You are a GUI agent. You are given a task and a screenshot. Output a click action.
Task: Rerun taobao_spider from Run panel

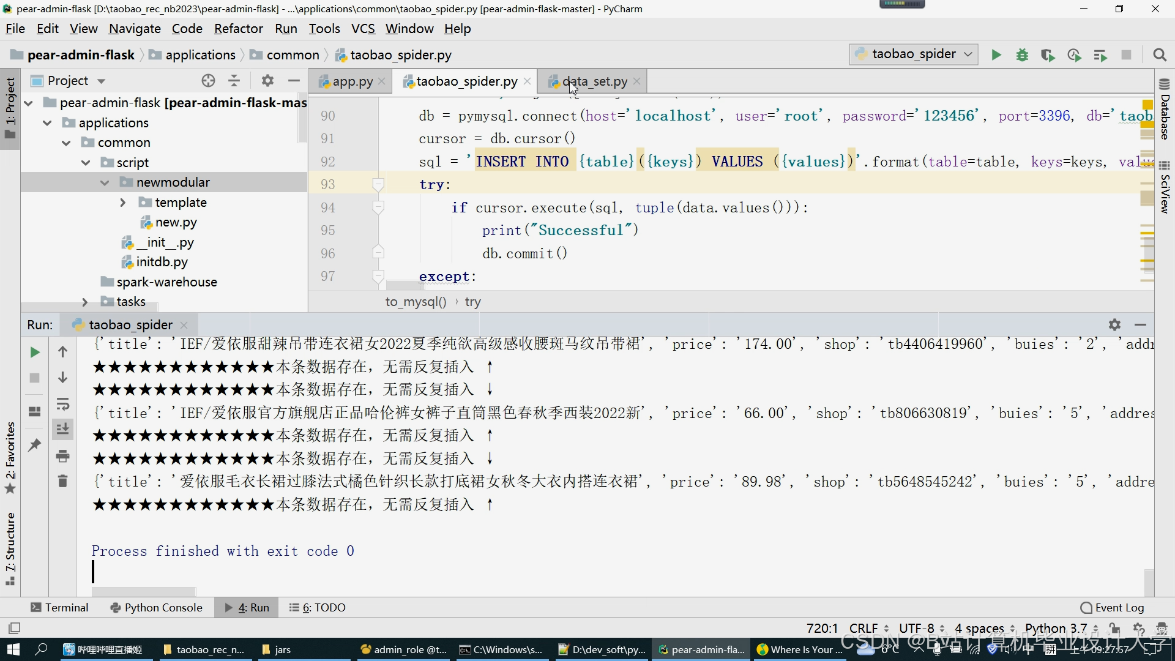click(35, 352)
